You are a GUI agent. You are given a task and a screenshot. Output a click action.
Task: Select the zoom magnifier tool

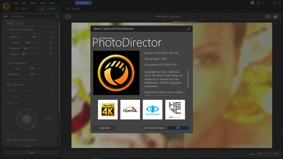click(x=268, y=17)
